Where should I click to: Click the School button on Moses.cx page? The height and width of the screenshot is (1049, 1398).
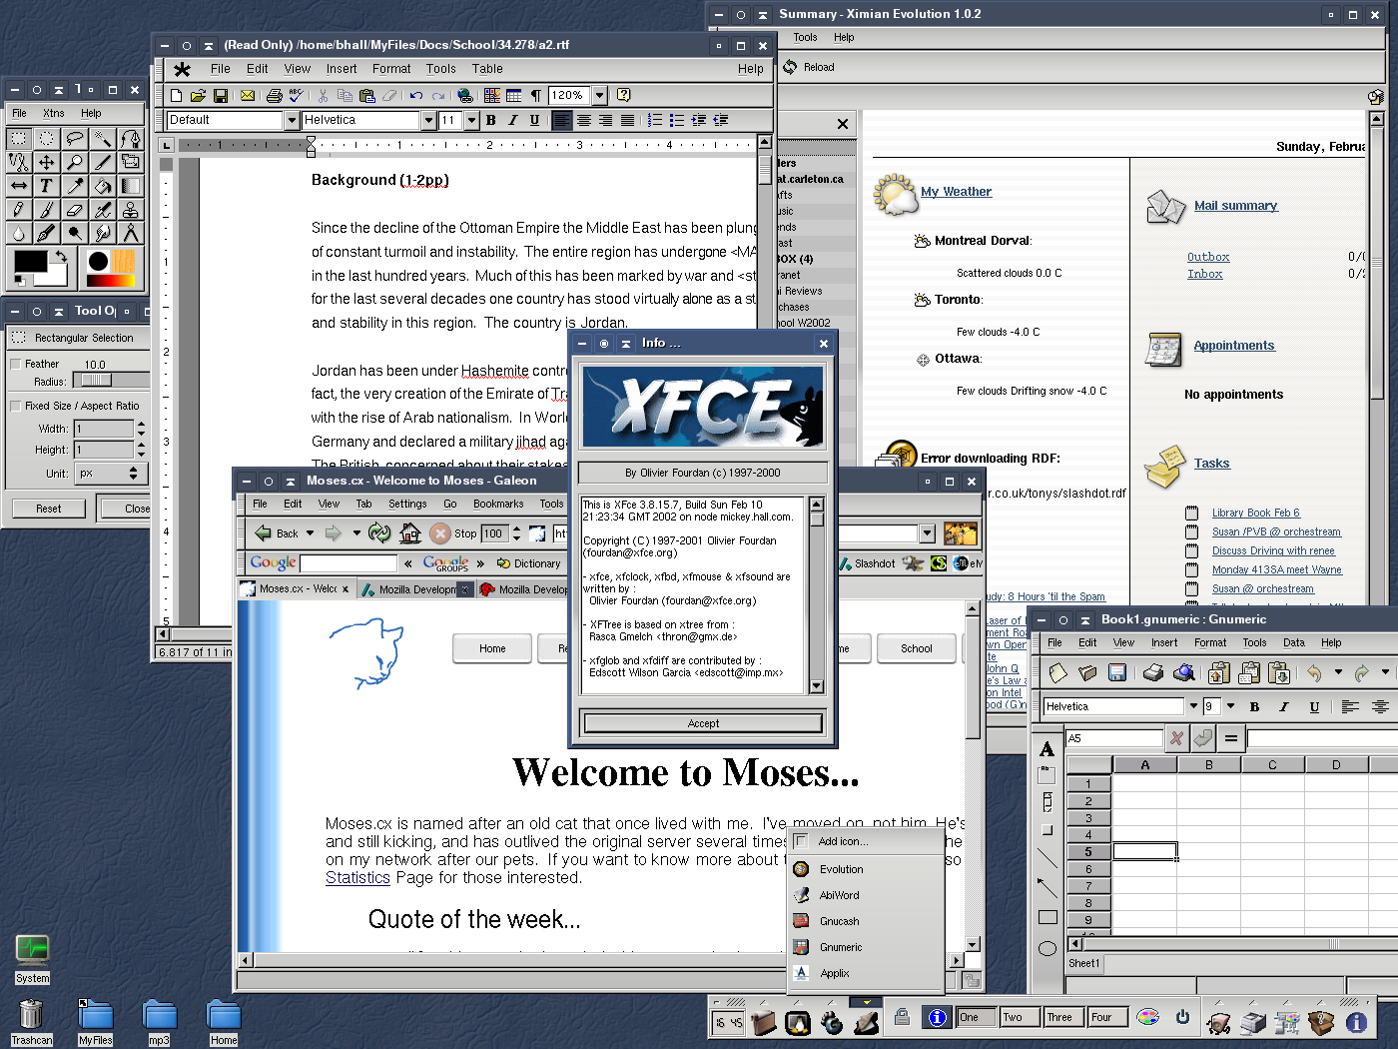917,648
